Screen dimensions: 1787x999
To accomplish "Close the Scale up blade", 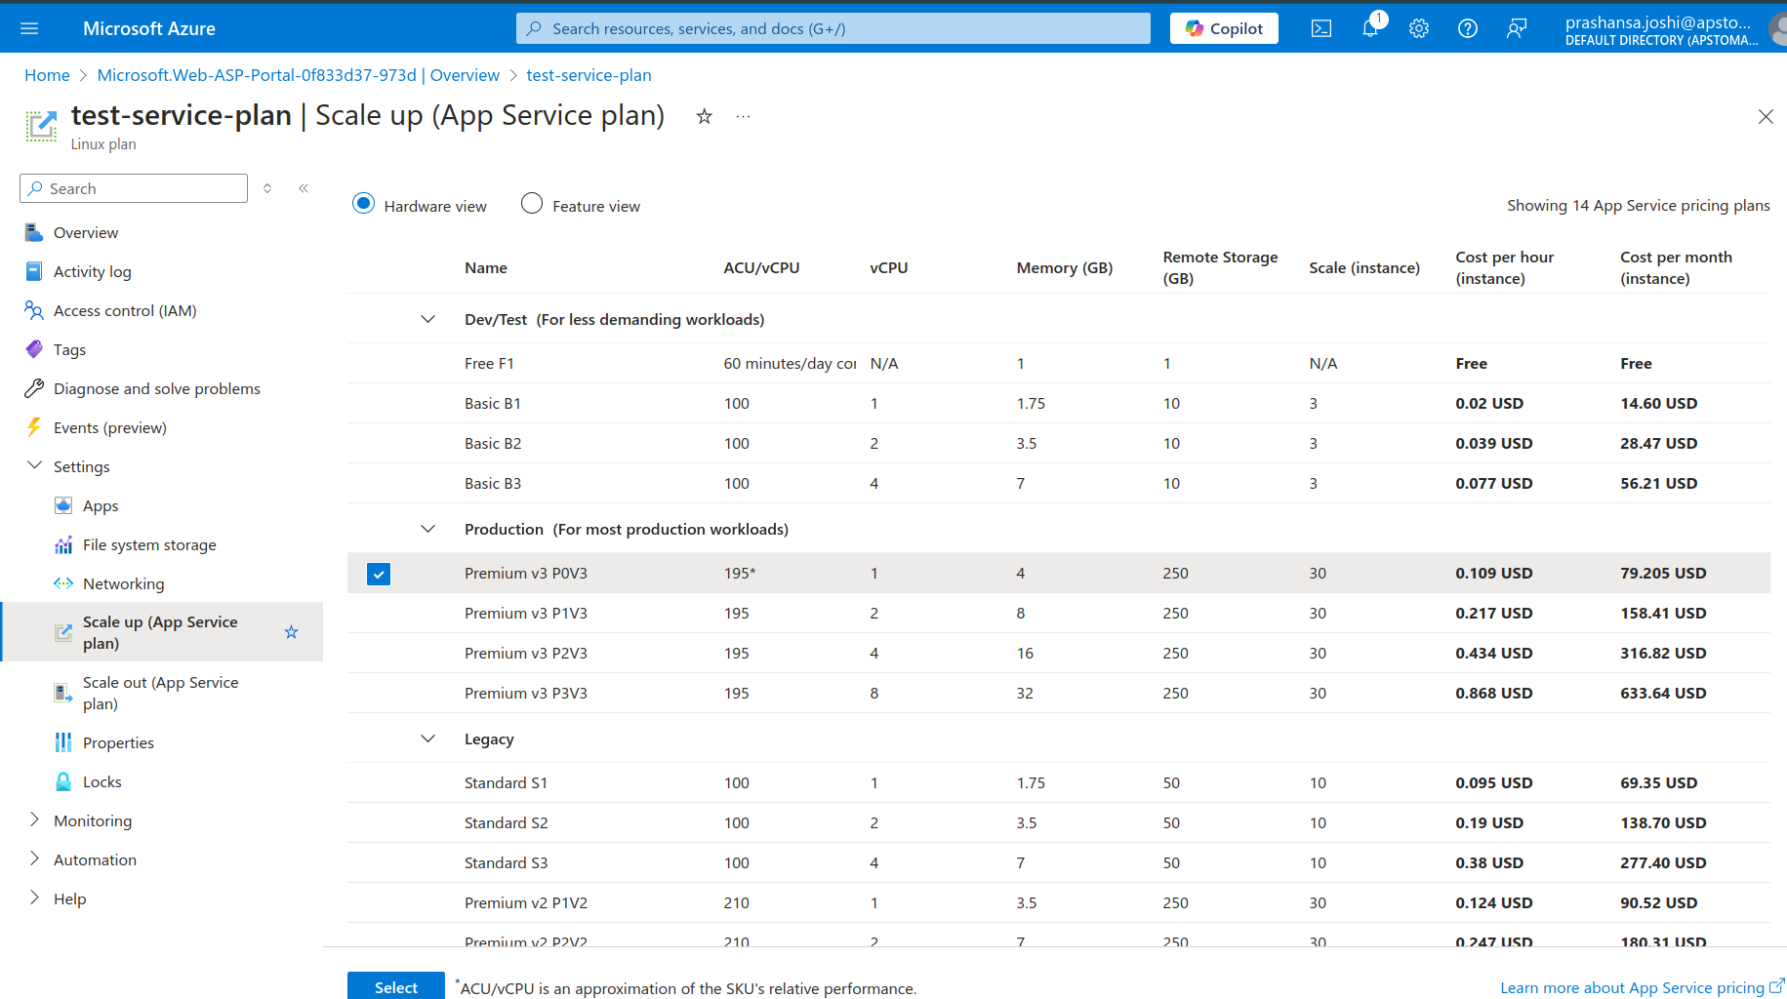I will coord(1766,116).
